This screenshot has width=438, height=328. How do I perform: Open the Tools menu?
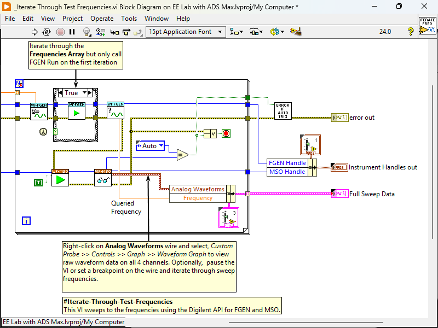tap(129, 19)
